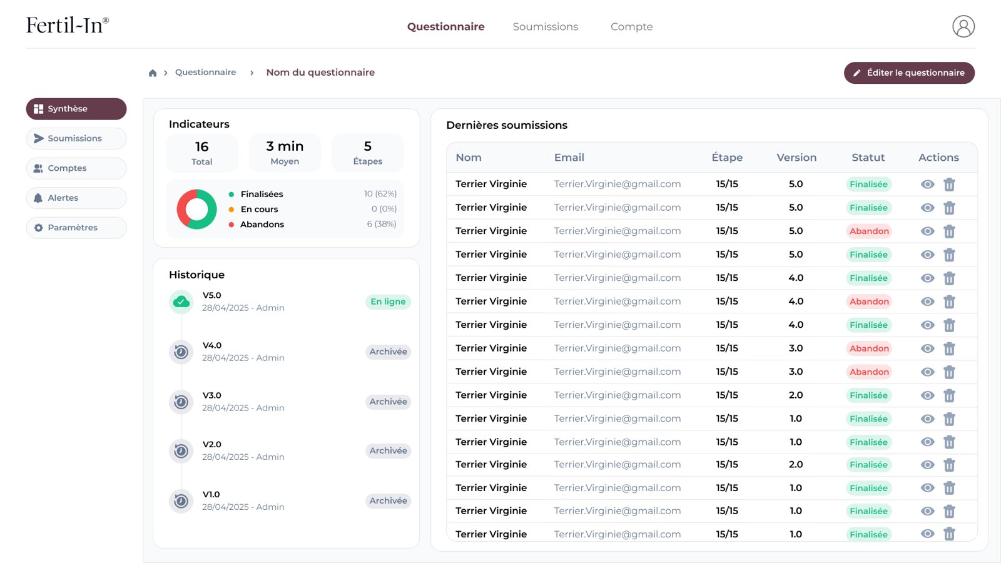Click the V4.0 history clock icon

click(x=181, y=352)
